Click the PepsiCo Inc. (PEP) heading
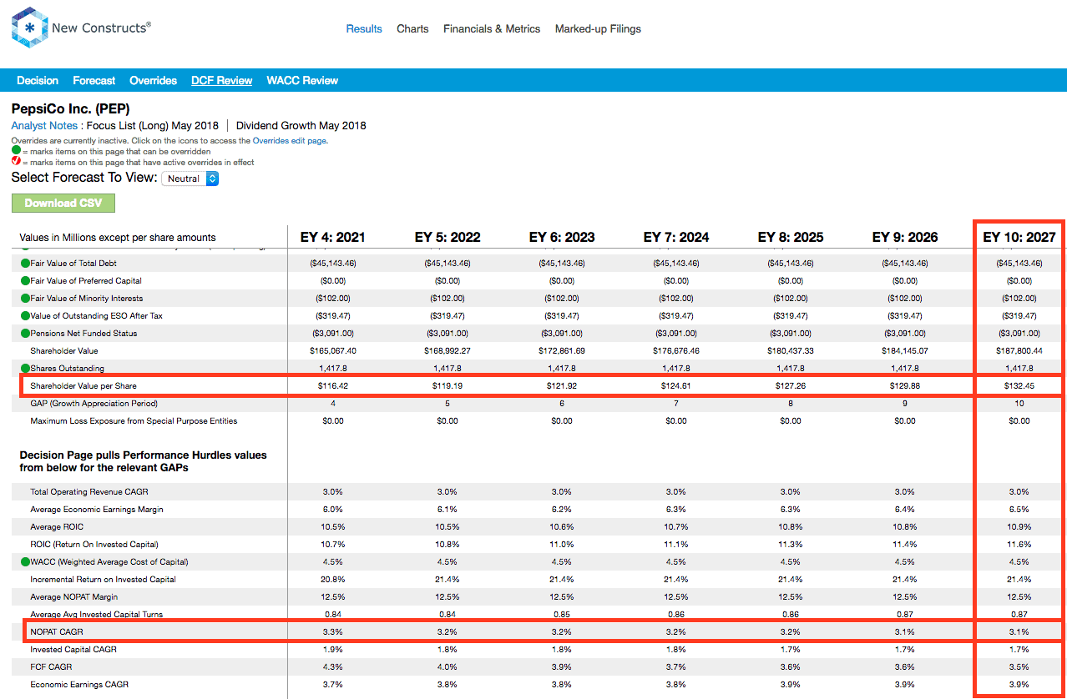 coord(70,108)
